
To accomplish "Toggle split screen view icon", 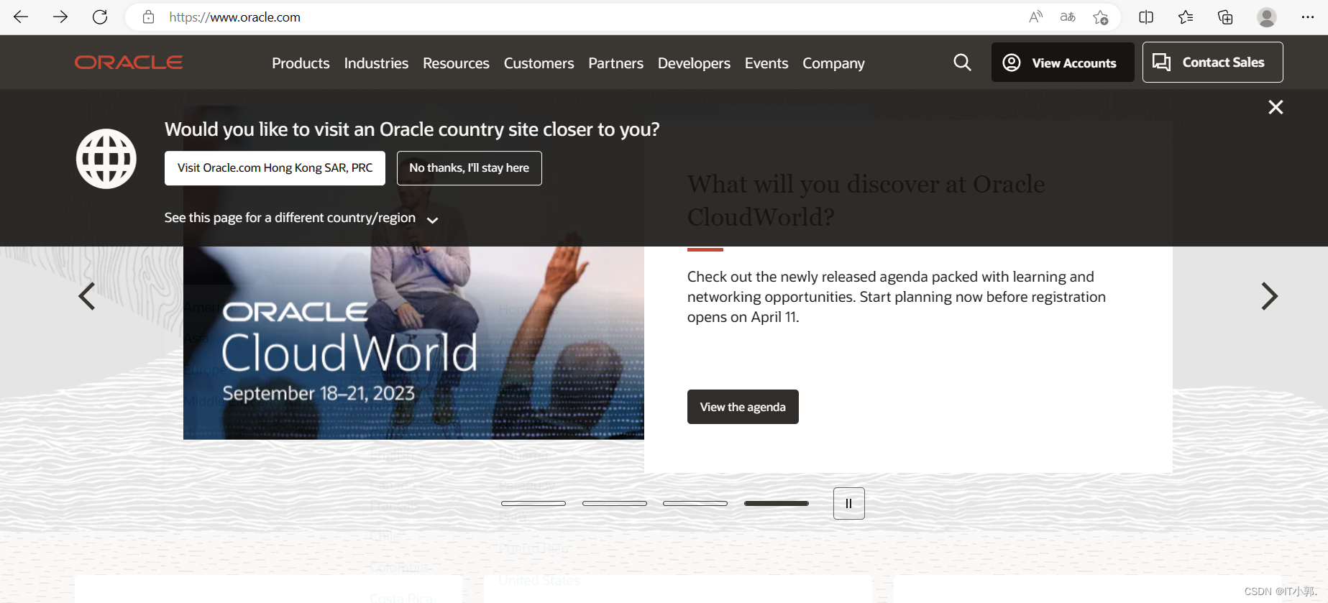I will point(1146,17).
